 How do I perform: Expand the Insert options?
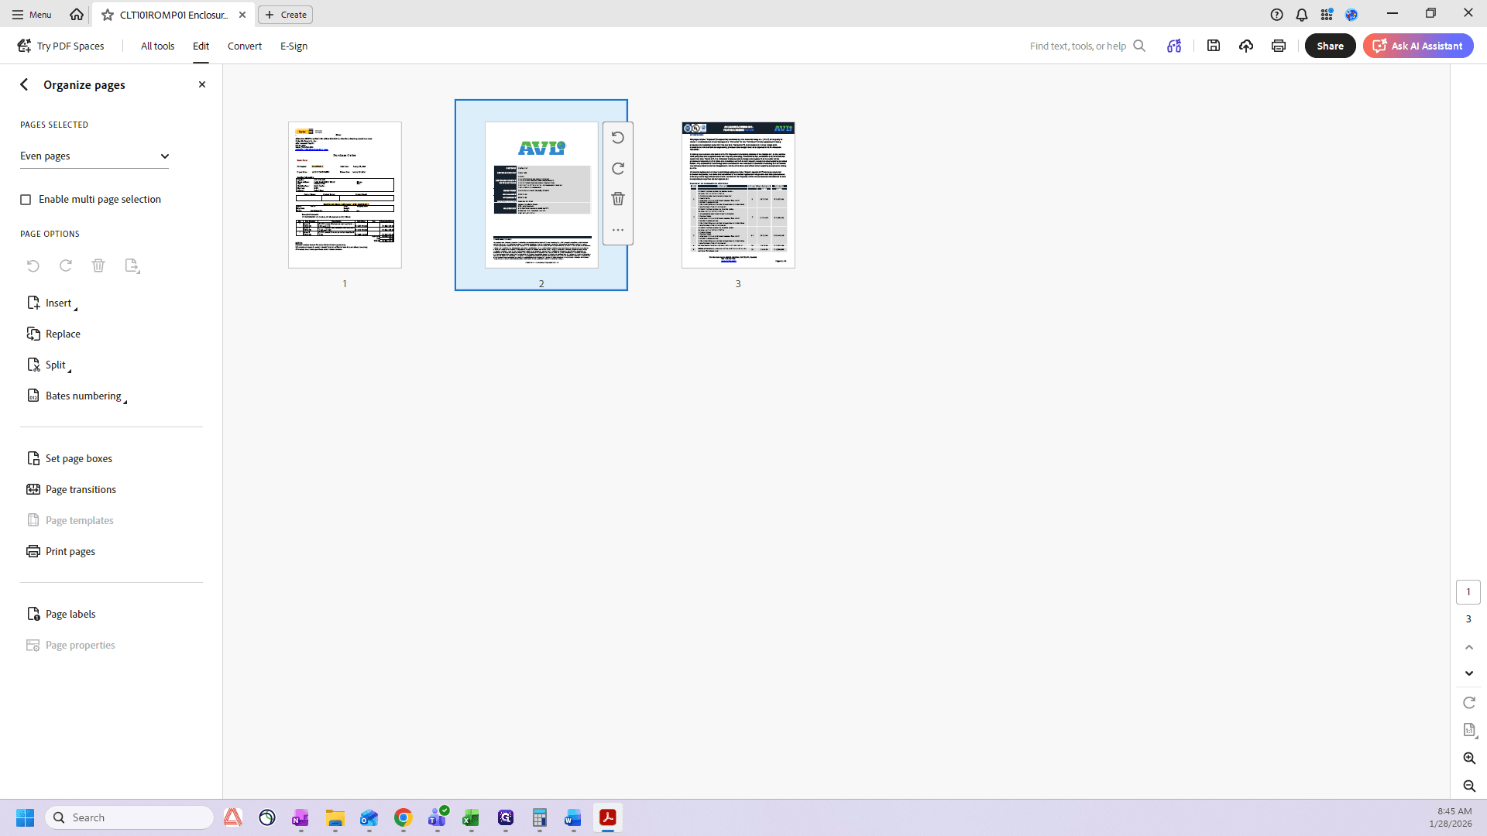coord(52,303)
